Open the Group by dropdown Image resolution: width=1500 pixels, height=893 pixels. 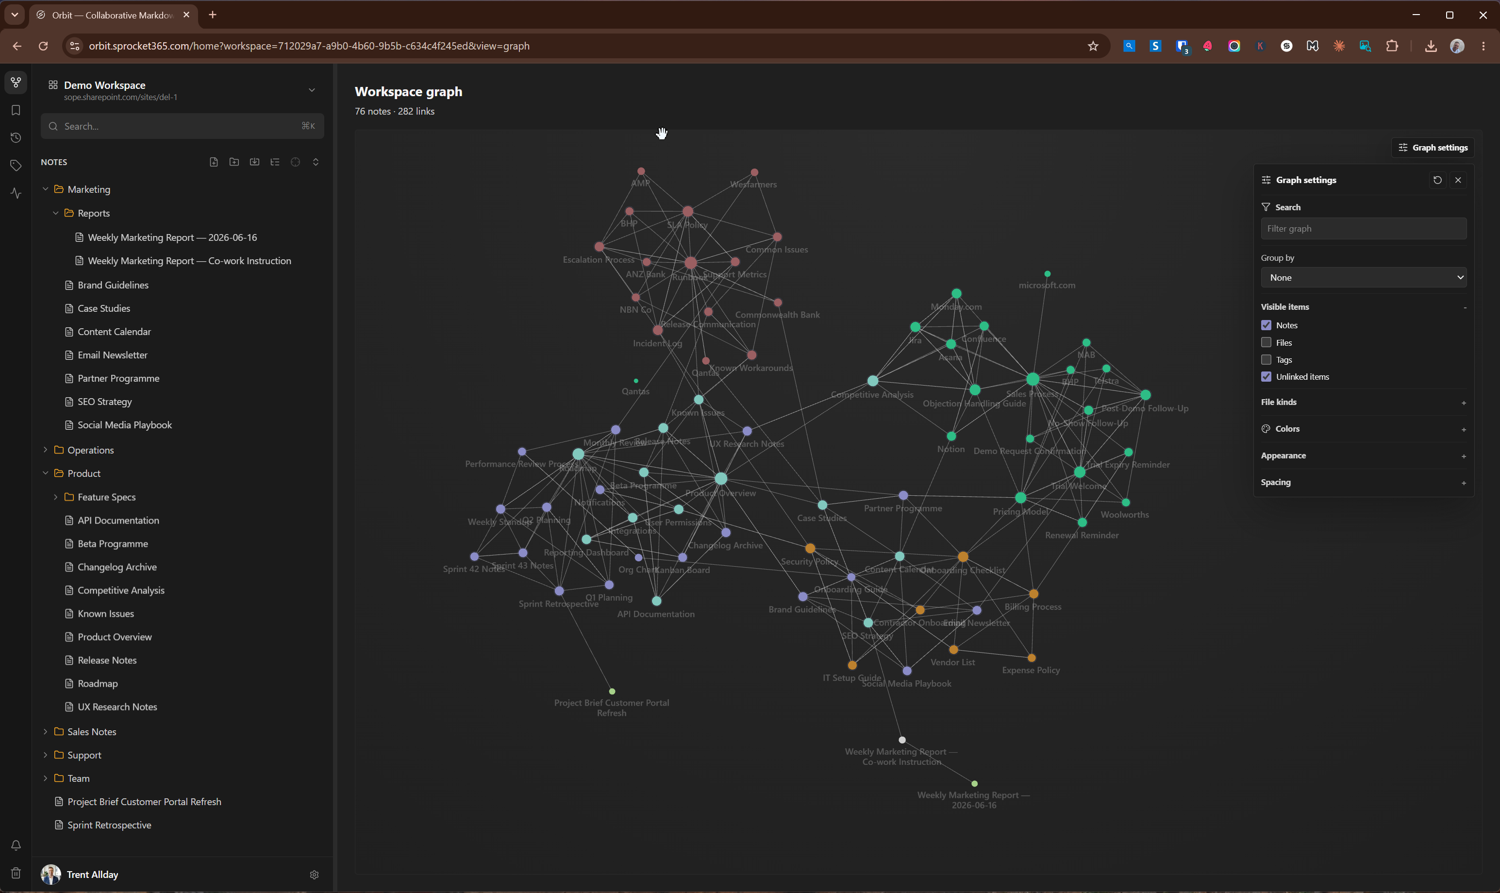click(x=1364, y=277)
